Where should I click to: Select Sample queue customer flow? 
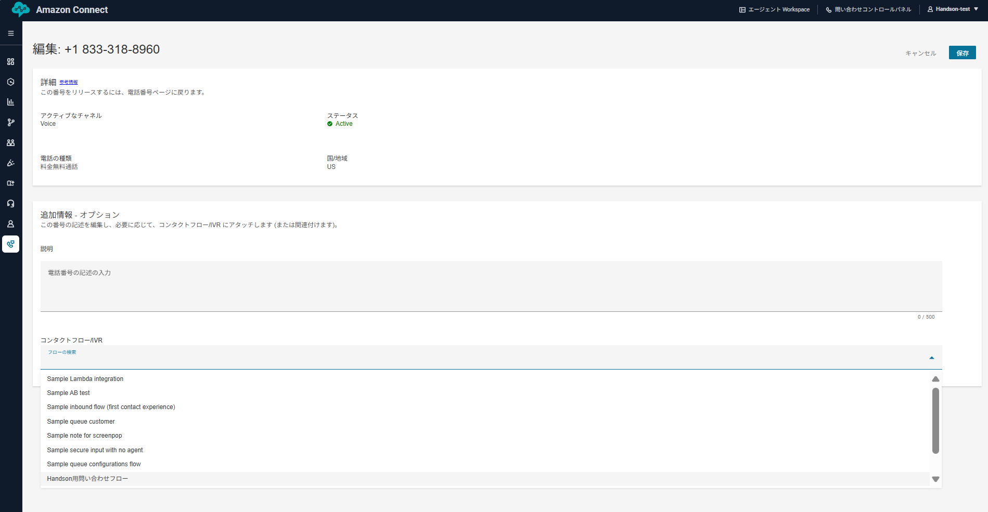click(485, 422)
